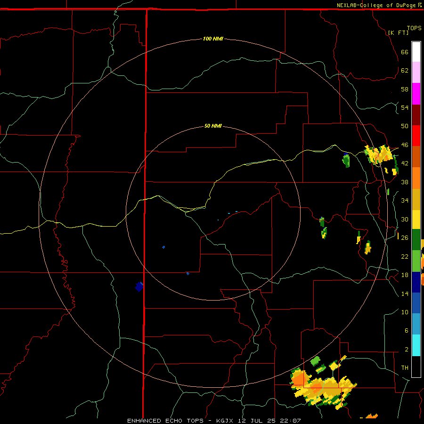Click the yellow legend swatch beside 30
The image size is (424, 424).
pos(416,220)
